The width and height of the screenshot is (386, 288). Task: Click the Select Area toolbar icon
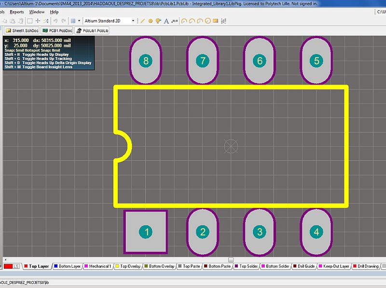[29, 21]
